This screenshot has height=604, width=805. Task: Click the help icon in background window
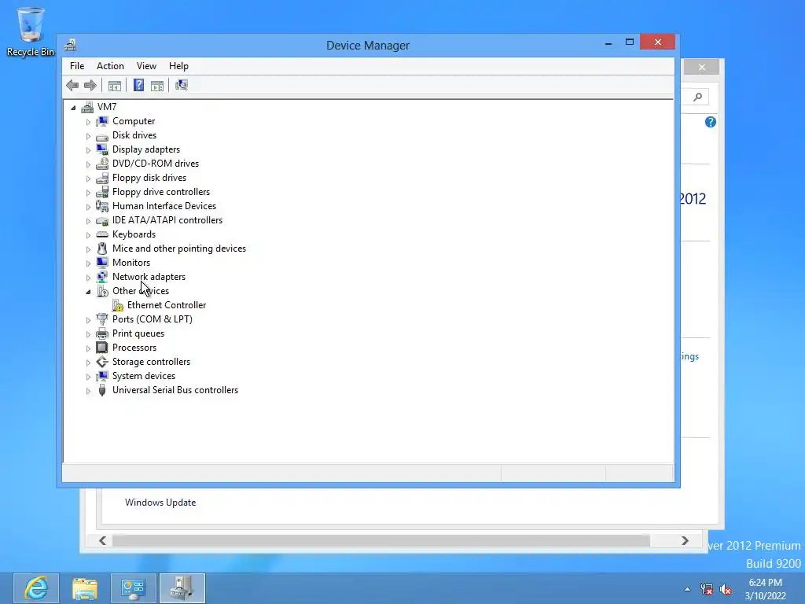(x=711, y=122)
